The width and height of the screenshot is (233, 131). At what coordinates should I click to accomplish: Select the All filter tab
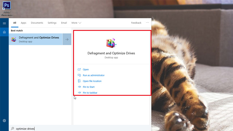pos(15,23)
